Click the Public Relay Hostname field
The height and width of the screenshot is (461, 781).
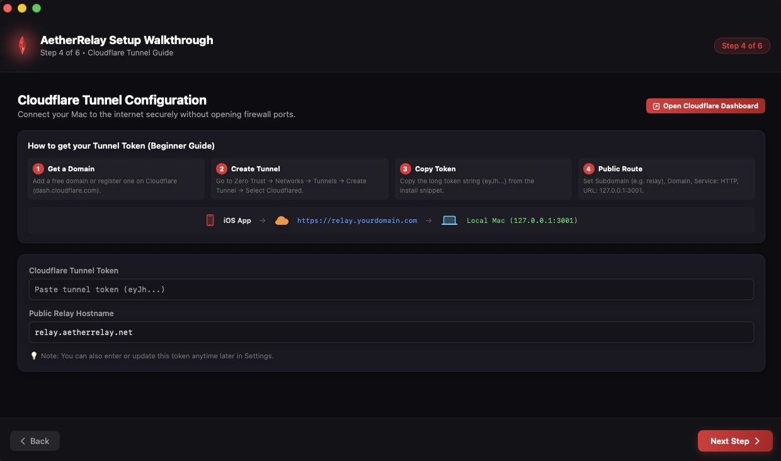pos(391,332)
